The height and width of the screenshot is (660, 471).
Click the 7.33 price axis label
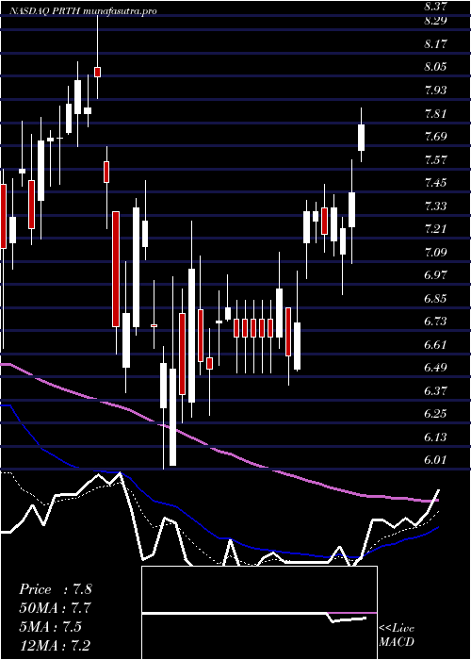point(437,206)
